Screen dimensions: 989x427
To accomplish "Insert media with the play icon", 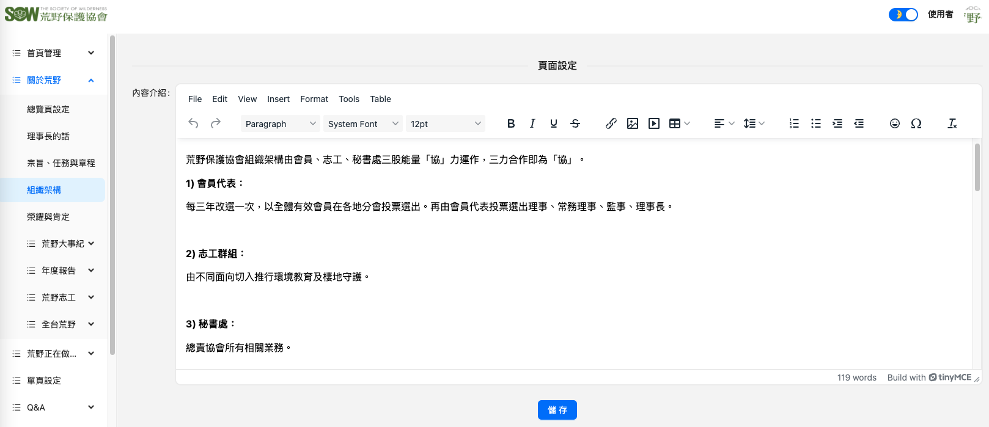I will (654, 123).
